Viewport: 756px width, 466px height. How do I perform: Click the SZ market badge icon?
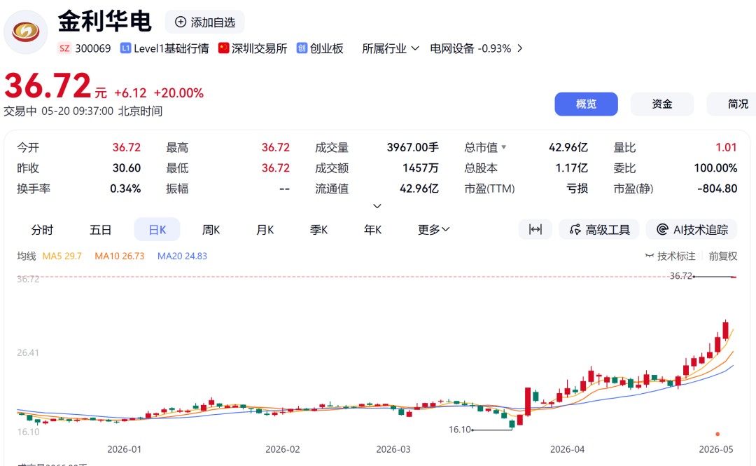[x=64, y=48]
